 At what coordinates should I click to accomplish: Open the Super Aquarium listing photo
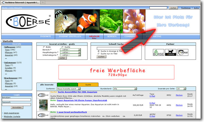pos(43,105)
